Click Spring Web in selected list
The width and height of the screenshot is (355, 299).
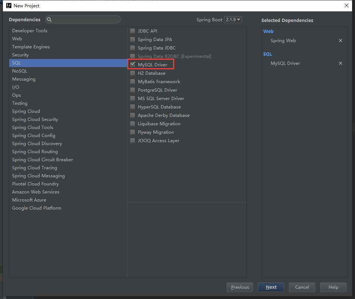tap(283, 41)
